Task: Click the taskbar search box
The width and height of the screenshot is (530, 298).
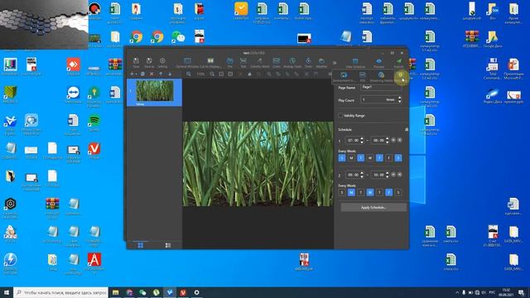Action: point(60,292)
